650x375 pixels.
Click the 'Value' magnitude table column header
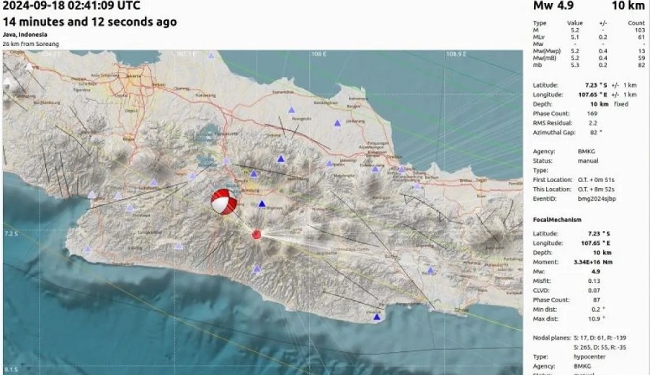point(575,23)
